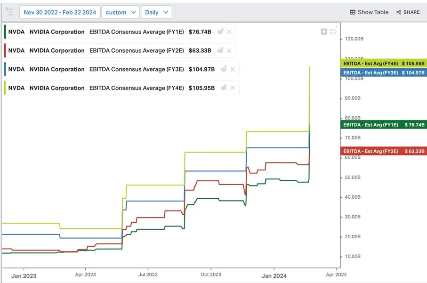Viewport: 427px width, 283px height.
Task: Click the 'Jul 2023' x-axis label
Action: click(x=148, y=275)
